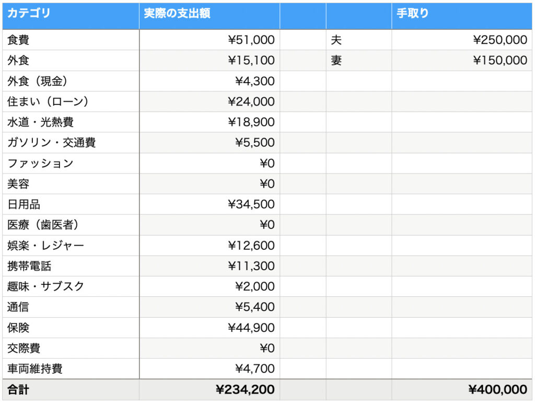
Task: Click the 食費 category cell
Action: pyautogui.click(x=71, y=40)
